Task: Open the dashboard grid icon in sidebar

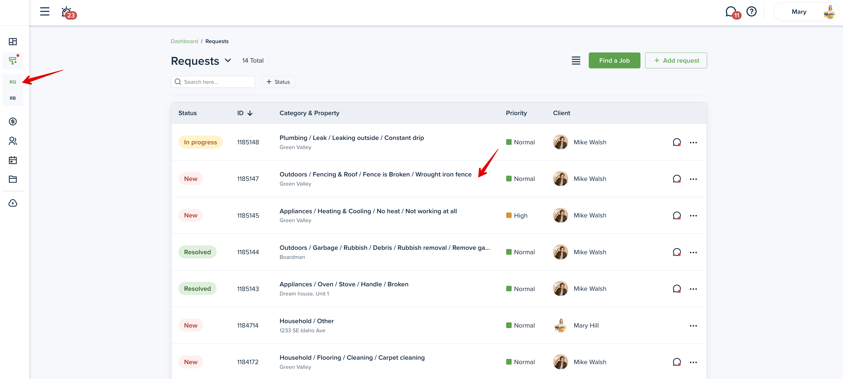Action: (x=13, y=42)
